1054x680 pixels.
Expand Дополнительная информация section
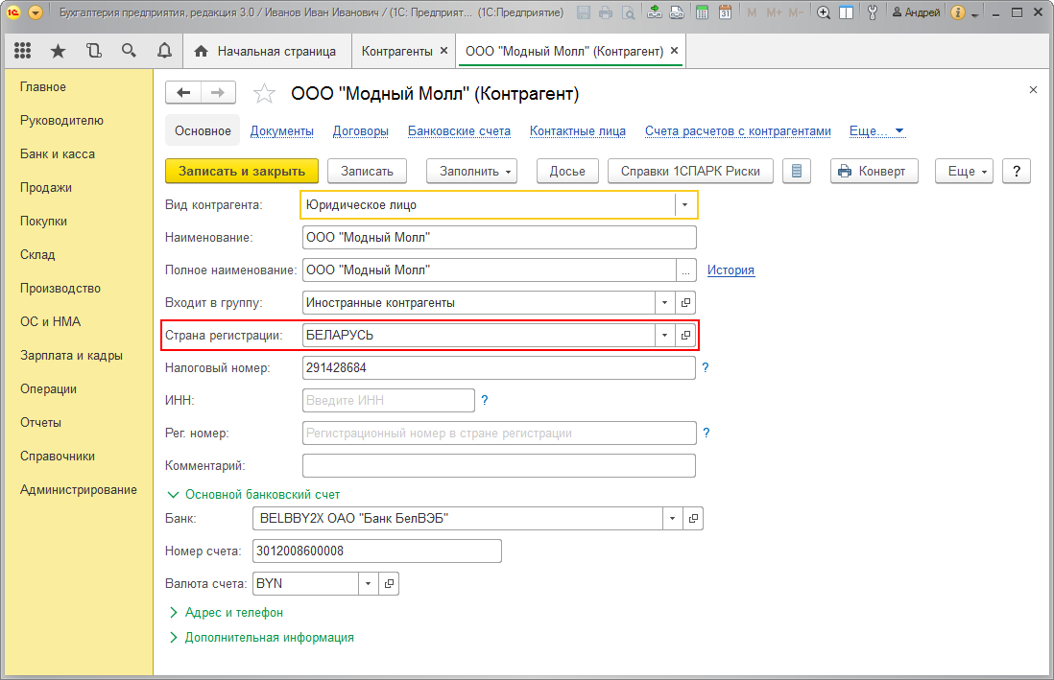(x=261, y=637)
